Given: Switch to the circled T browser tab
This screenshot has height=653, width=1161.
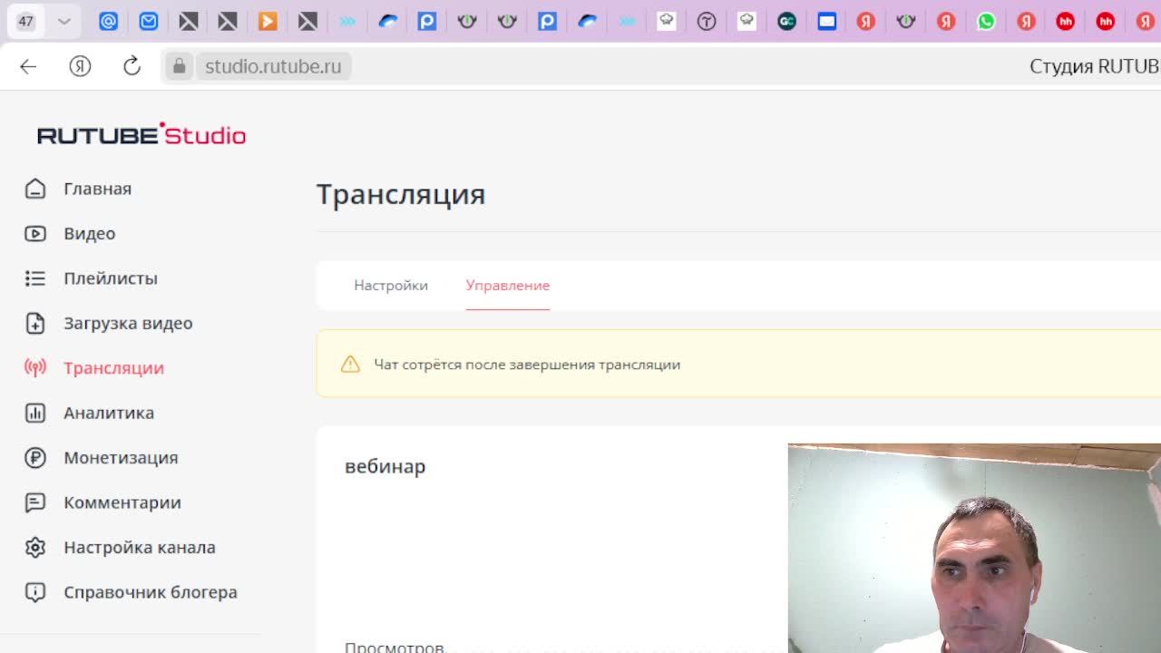Looking at the screenshot, I should (x=707, y=21).
